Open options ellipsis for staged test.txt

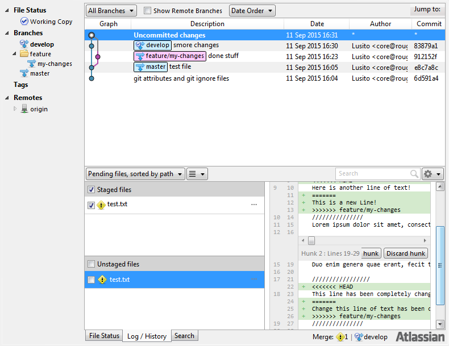pyautogui.click(x=254, y=205)
